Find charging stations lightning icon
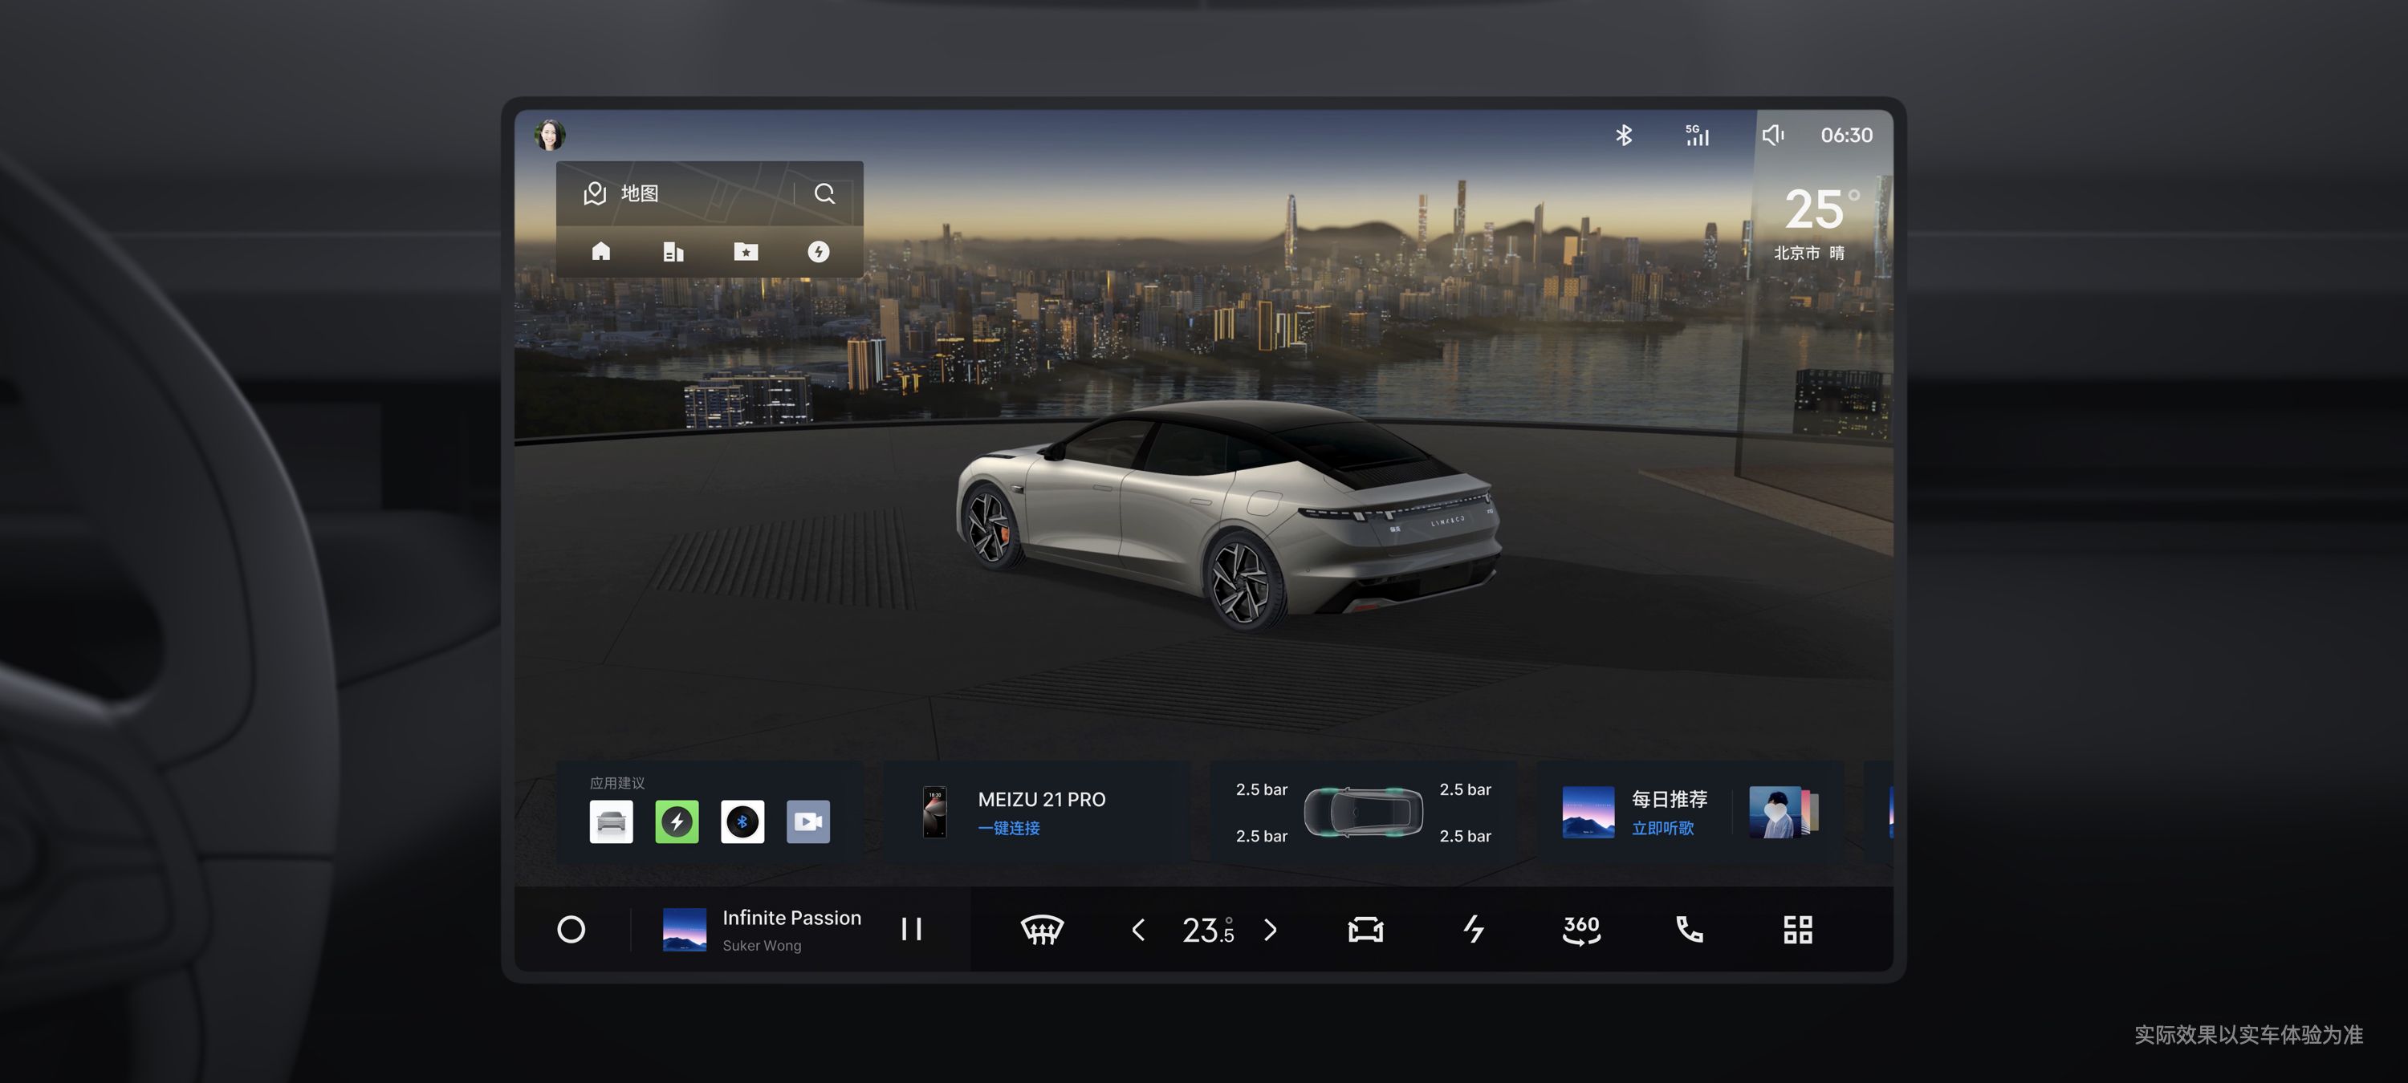2408x1083 pixels. click(x=818, y=251)
